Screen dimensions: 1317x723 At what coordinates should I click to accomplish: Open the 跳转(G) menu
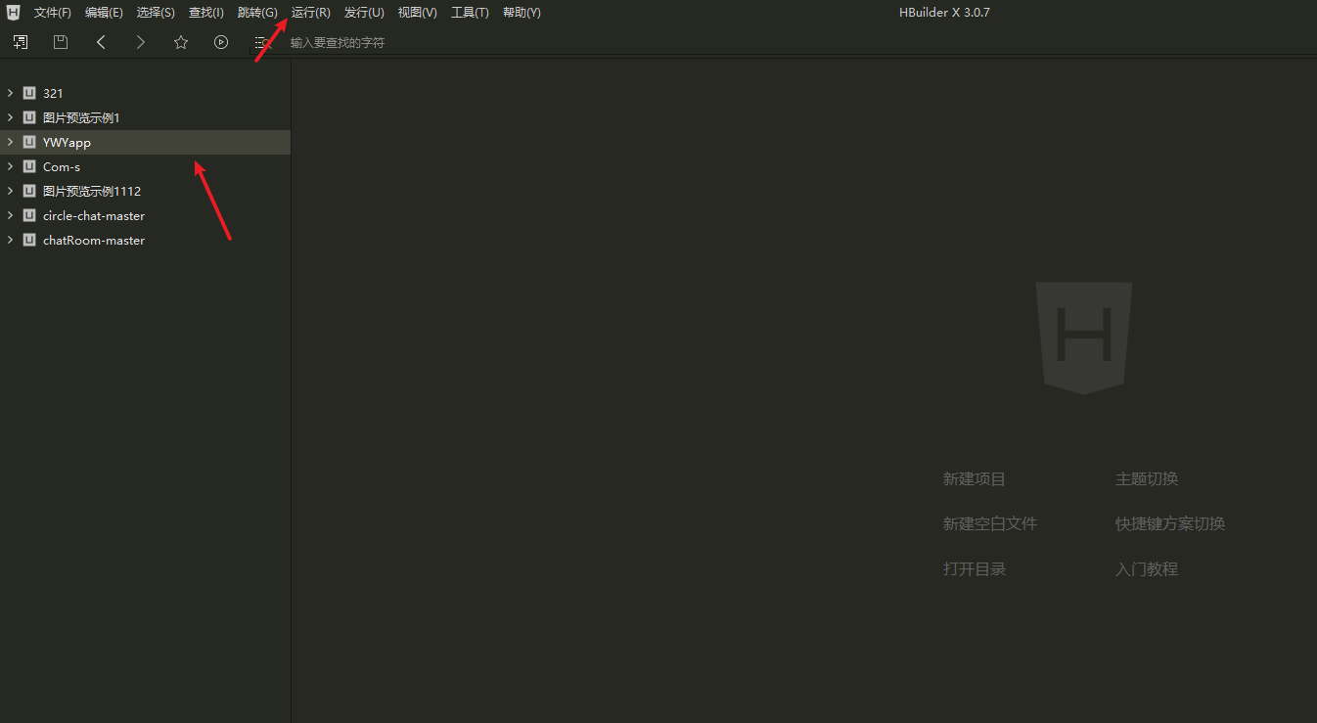point(257,13)
